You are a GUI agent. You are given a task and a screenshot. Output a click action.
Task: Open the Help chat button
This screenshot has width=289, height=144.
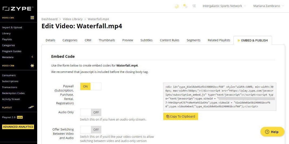tap(272, 132)
